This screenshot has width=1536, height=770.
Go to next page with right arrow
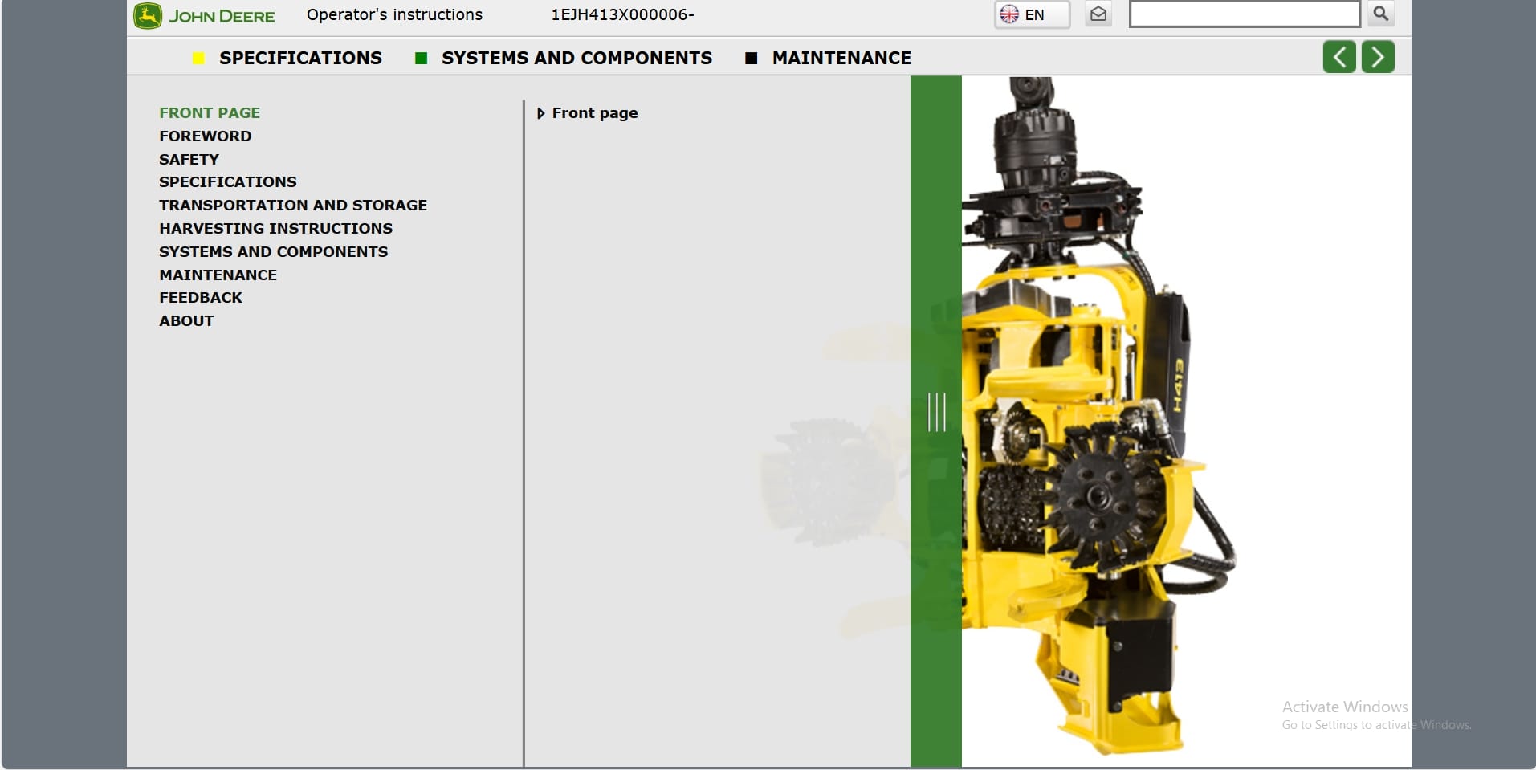(x=1377, y=58)
